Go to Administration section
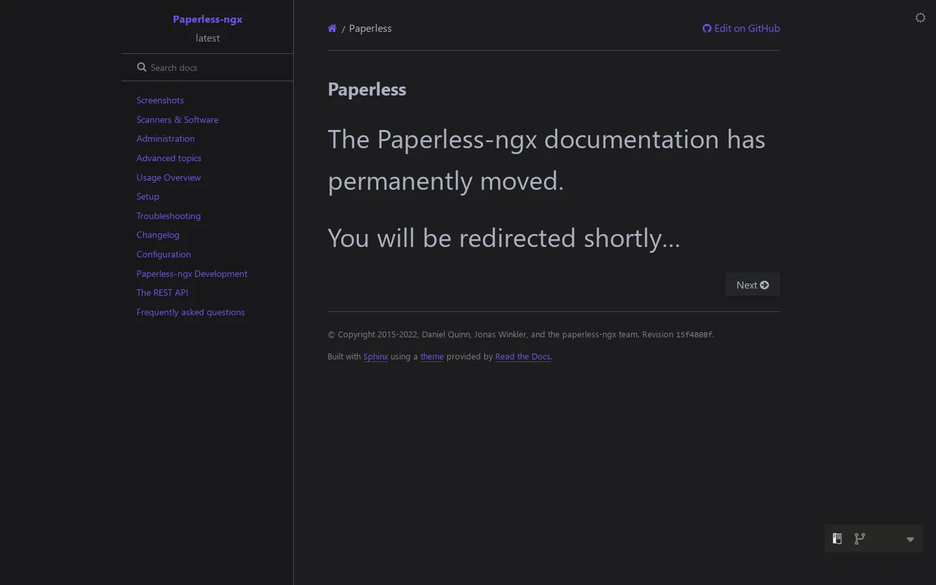 [x=166, y=138]
